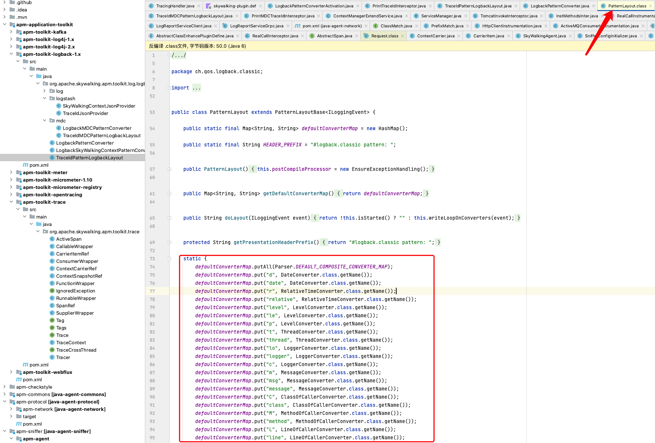Click the AbstractSpan.java interface tab icon

pyautogui.click(x=312, y=36)
